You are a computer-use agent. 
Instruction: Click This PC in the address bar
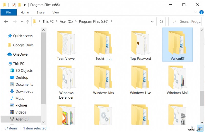[x=48, y=22]
